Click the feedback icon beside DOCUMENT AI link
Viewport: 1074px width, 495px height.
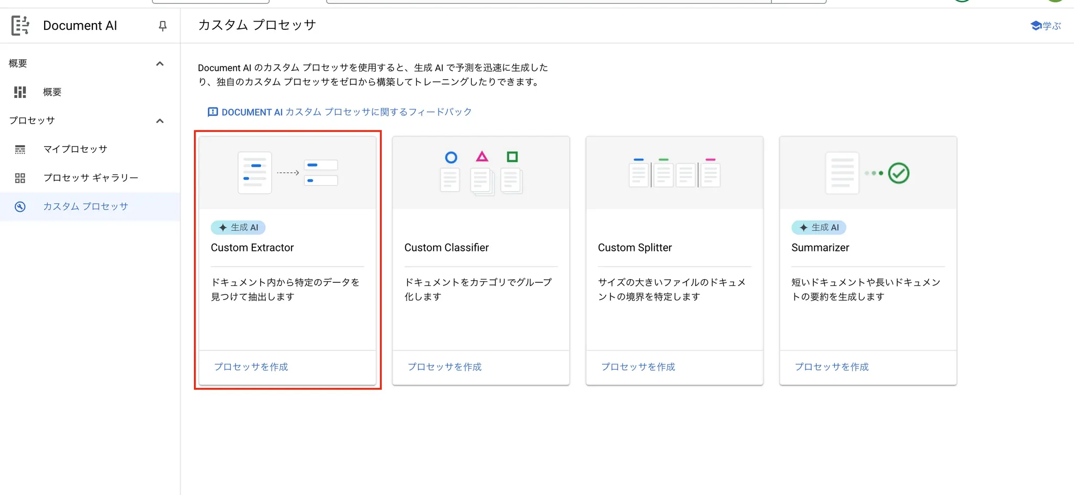point(212,112)
